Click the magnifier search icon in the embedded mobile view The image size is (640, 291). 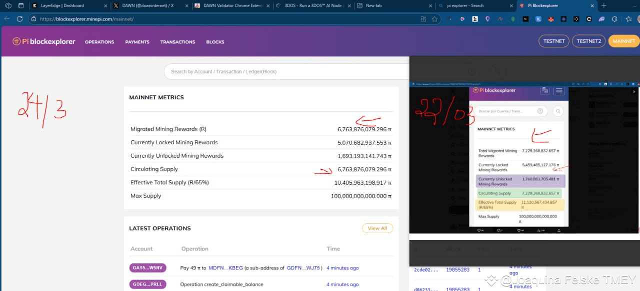[558, 111]
